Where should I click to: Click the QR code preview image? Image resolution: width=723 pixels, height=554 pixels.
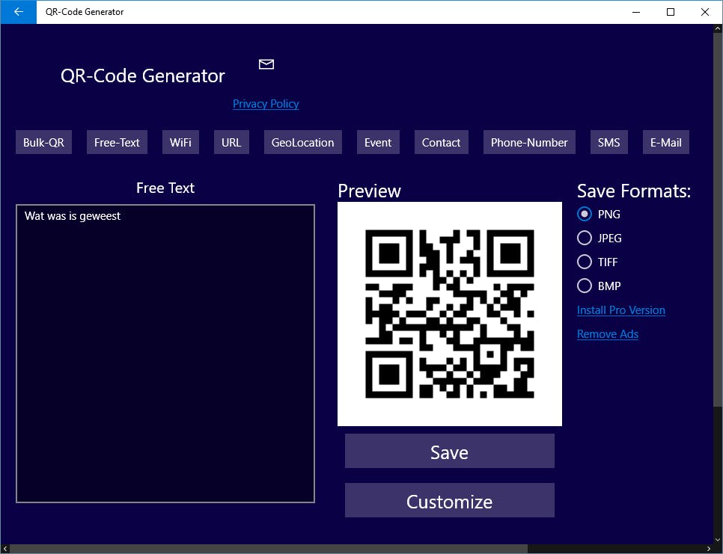tap(450, 313)
